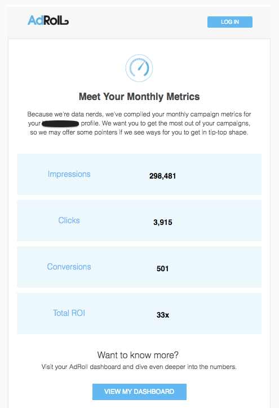
Task: Click the 3,915 clicks value
Action: click(x=163, y=223)
